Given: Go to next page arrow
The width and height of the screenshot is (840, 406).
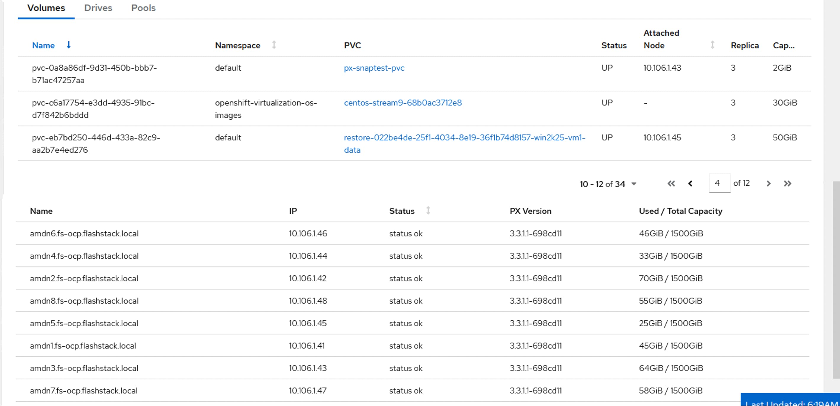Looking at the screenshot, I should pos(768,183).
